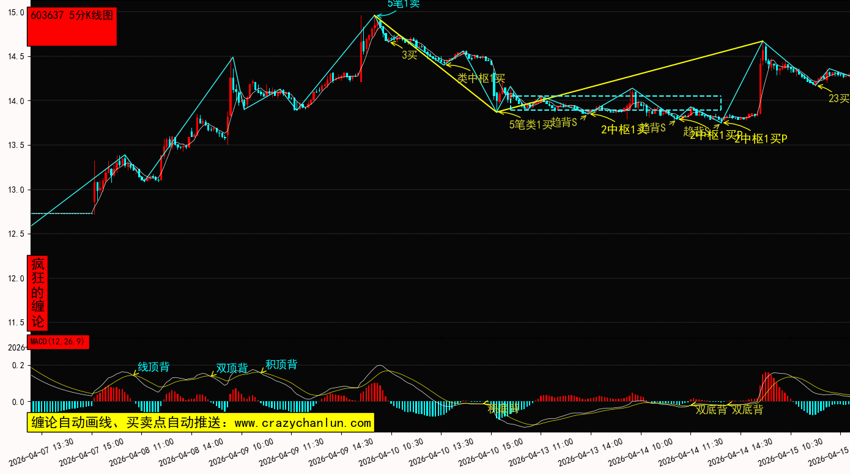Click the 疯狂的缠论 vertical red label

(38, 293)
